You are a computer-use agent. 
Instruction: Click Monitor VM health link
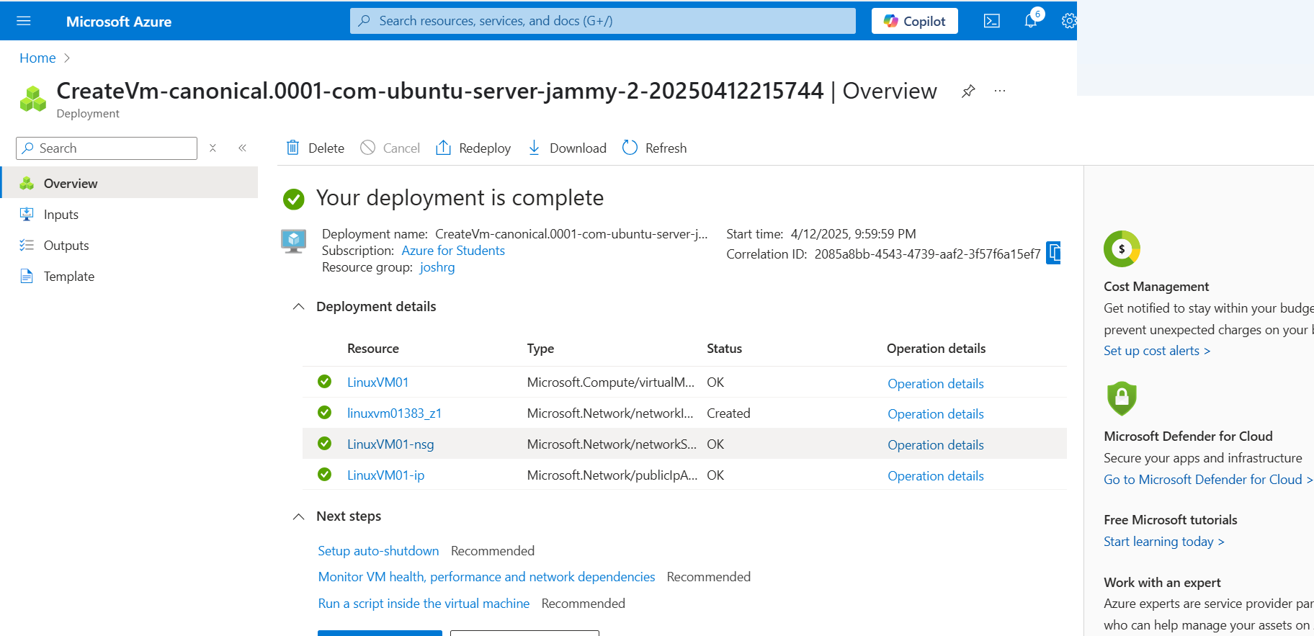[x=487, y=577]
